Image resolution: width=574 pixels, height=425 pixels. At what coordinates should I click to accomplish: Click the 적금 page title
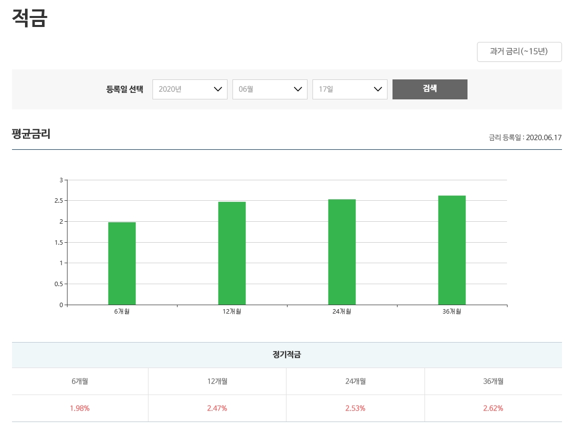coord(29,18)
